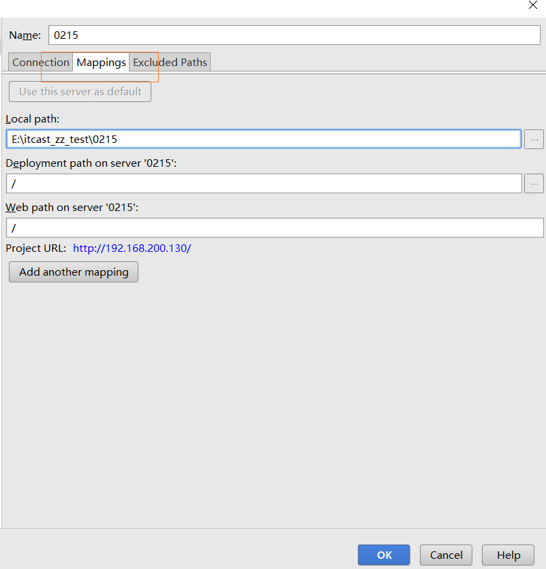Click Use this server as default
The image size is (546, 569).
tap(80, 91)
